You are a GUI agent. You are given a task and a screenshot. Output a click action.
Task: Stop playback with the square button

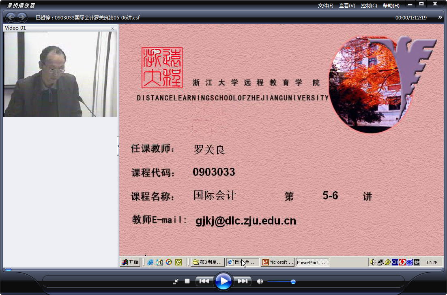[x=187, y=281]
